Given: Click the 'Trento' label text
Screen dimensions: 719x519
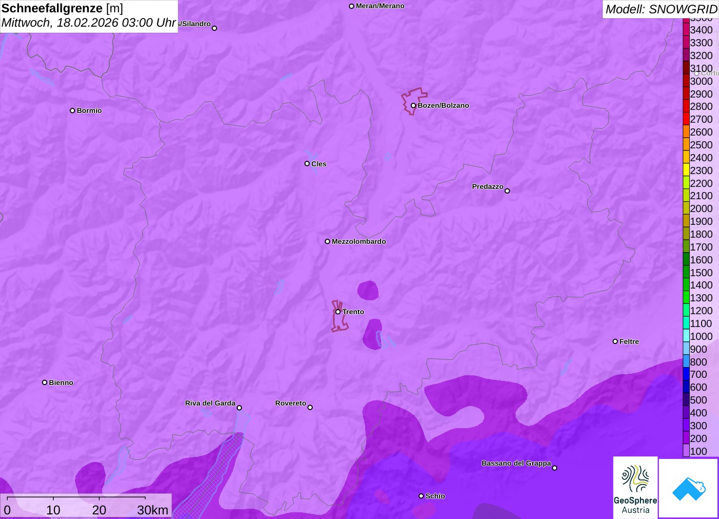Looking at the screenshot, I should [353, 312].
